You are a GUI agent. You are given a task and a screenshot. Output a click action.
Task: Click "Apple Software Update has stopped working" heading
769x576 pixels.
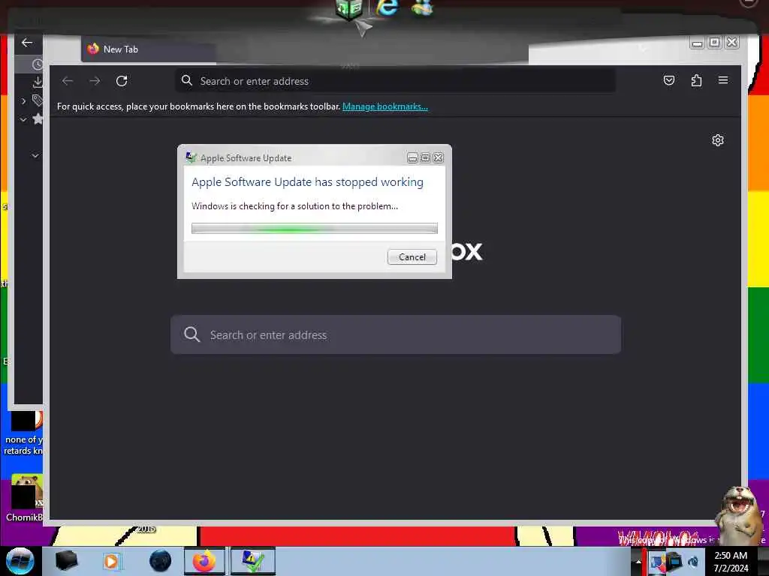click(x=307, y=182)
